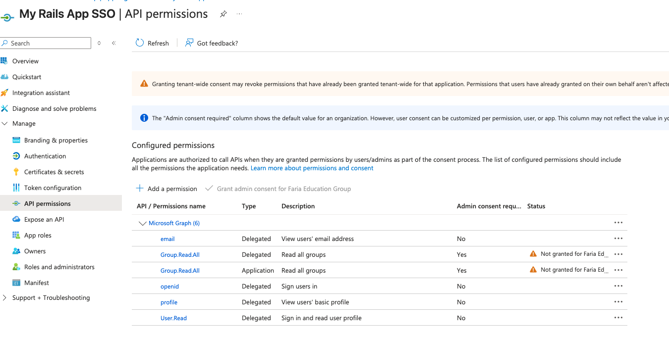Viewport: 669px width, 338px height.
Task: Click the Type column header
Action: coord(249,206)
